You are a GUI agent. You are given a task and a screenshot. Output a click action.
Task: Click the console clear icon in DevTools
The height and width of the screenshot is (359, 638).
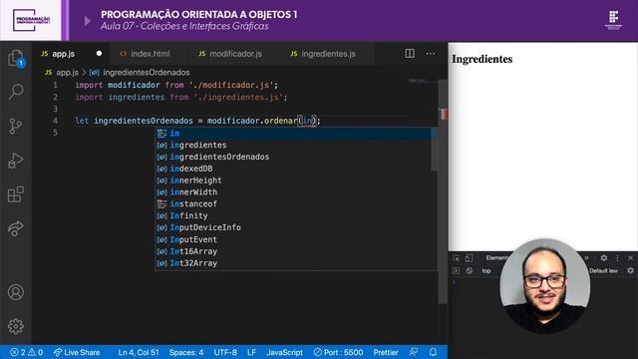click(x=470, y=270)
